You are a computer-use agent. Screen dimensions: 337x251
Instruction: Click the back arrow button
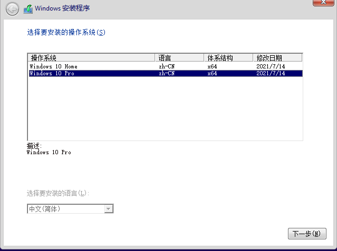(x=12, y=9)
